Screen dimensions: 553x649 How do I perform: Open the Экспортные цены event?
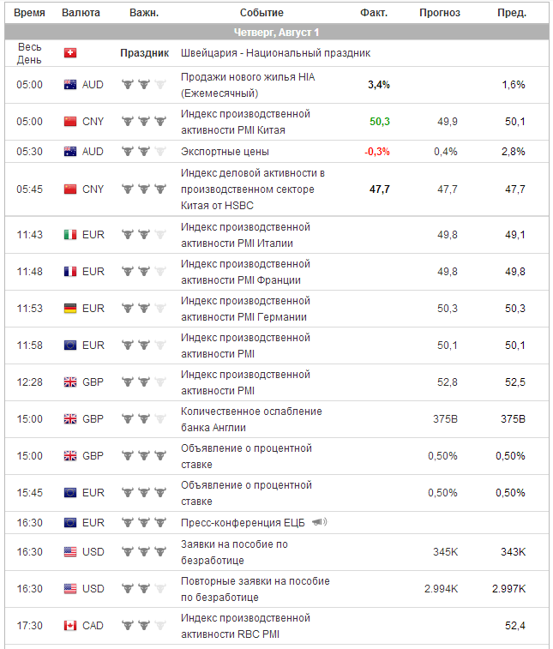tap(225, 152)
